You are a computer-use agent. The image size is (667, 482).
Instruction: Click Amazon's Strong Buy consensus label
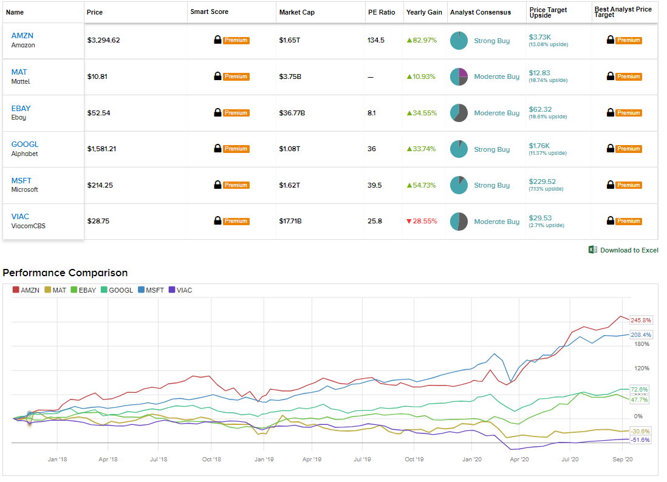(x=491, y=41)
